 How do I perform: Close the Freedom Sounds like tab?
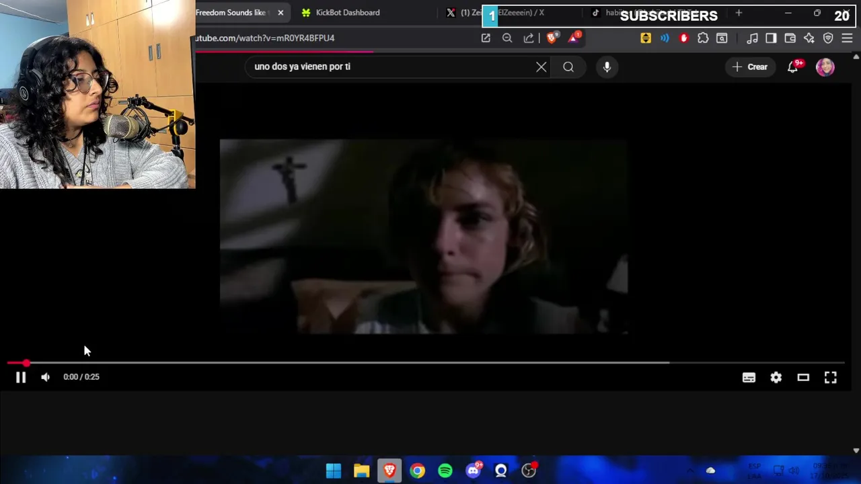(280, 13)
